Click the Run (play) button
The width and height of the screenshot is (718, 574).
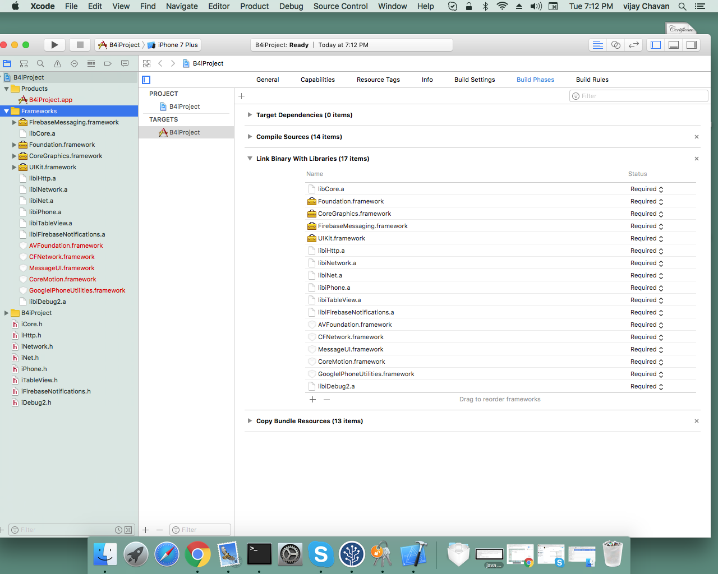pyautogui.click(x=54, y=45)
